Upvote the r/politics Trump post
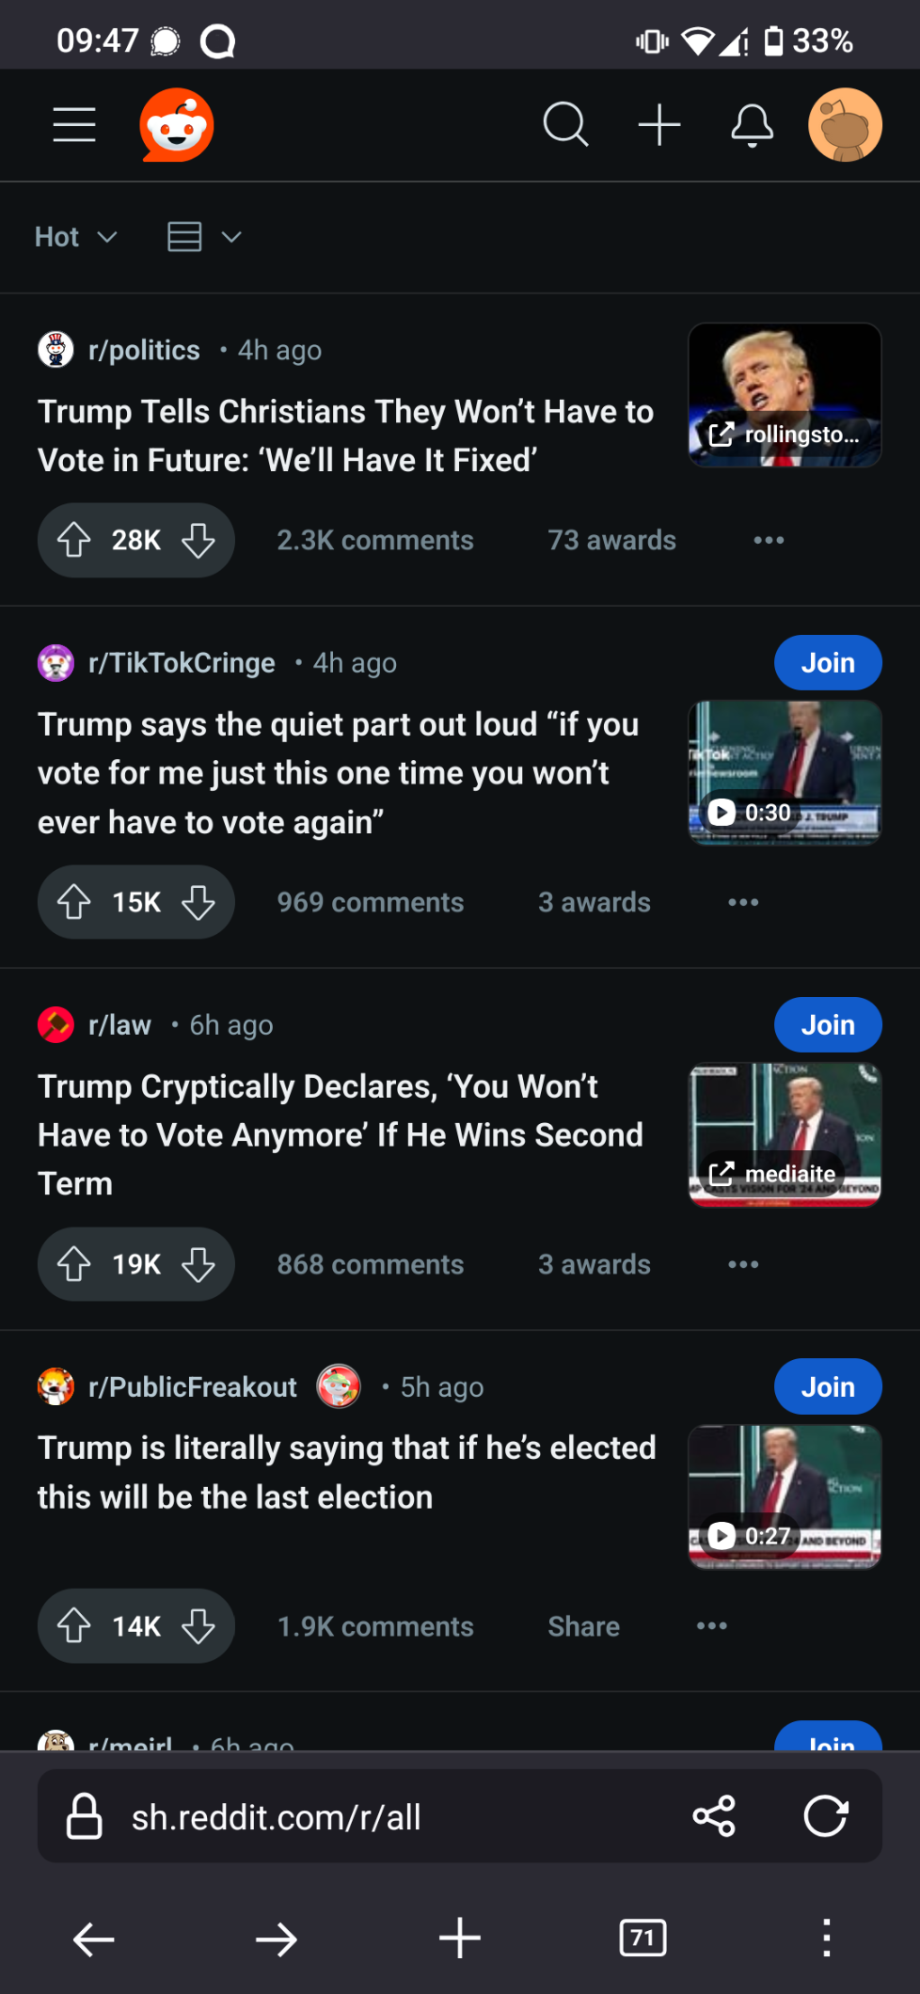 [x=74, y=540]
